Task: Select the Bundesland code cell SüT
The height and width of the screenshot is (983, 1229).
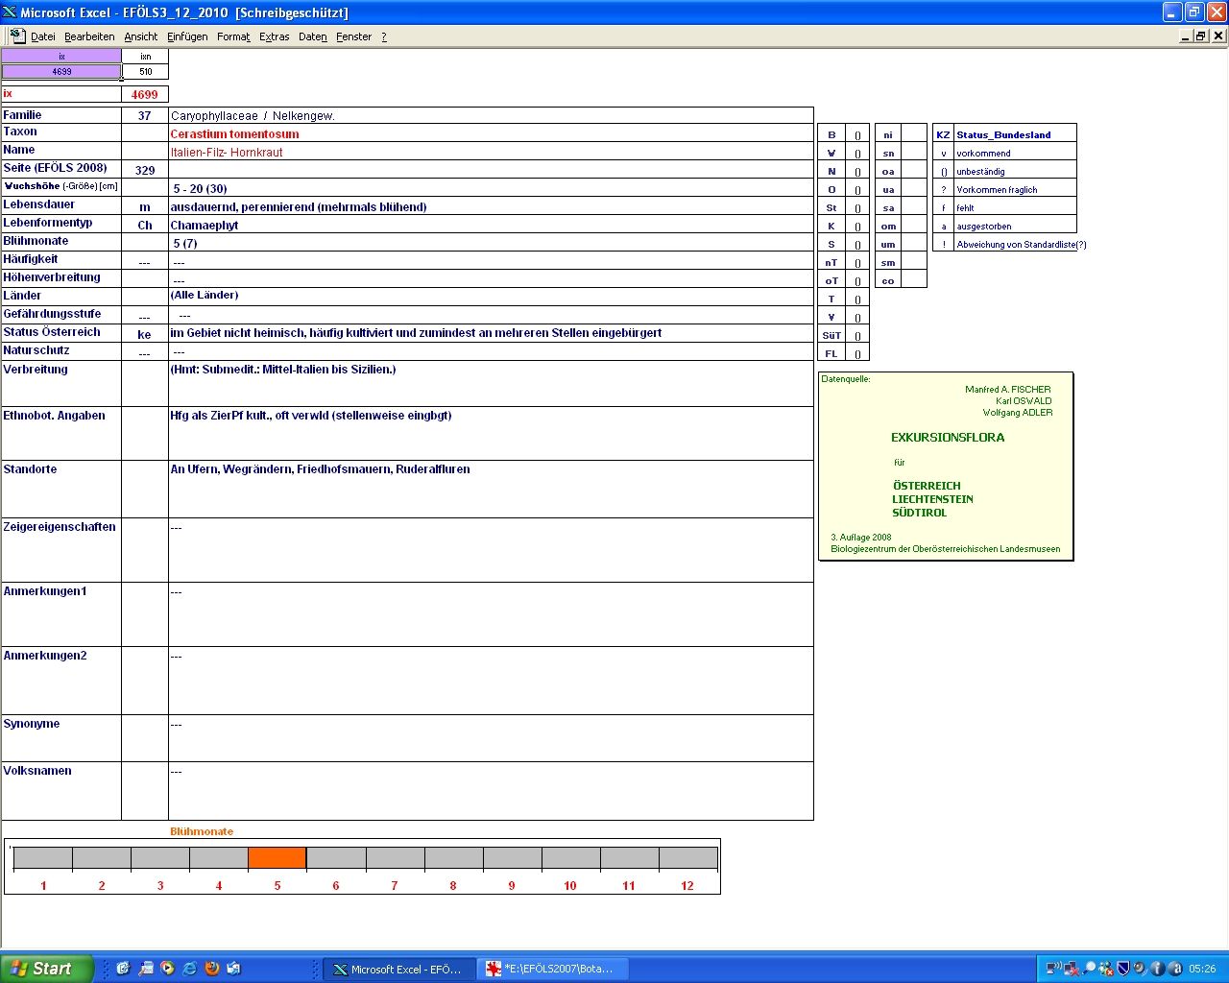Action: point(831,335)
